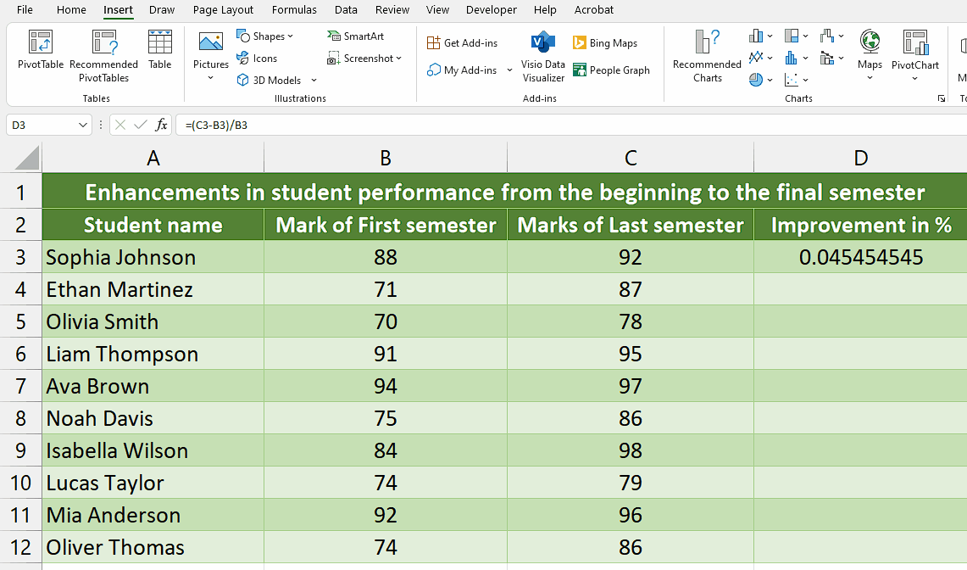Image resolution: width=967 pixels, height=570 pixels.
Task: Expand the My Add-ins dropdown arrow
Action: 509,70
